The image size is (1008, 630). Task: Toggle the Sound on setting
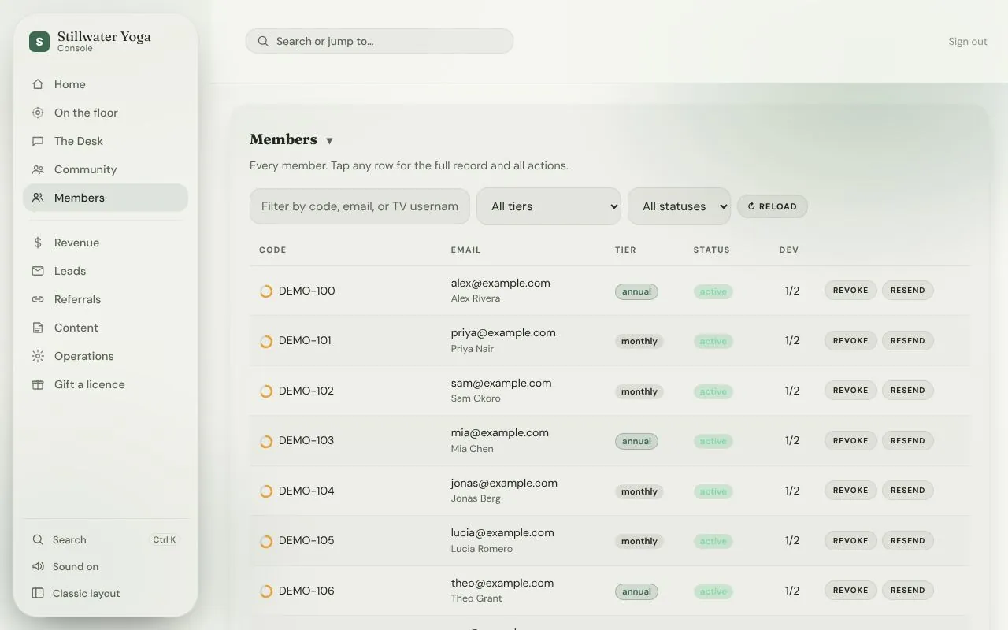[x=106, y=567]
